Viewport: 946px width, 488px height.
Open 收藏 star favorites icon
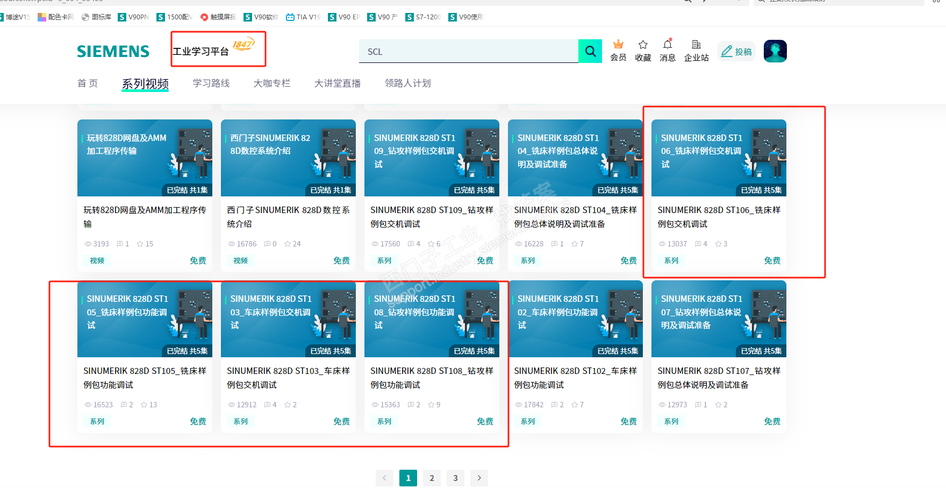click(x=643, y=51)
